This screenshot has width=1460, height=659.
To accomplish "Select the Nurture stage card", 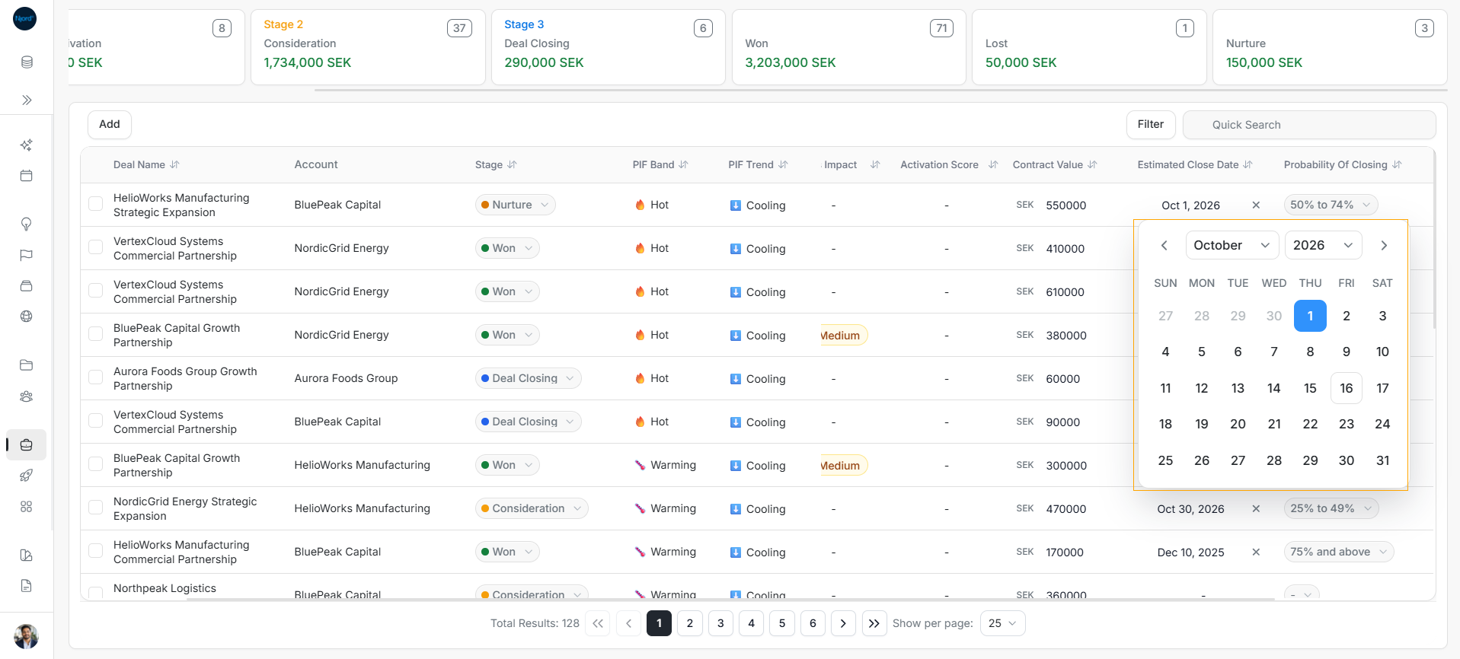I will click(1330, 47).
